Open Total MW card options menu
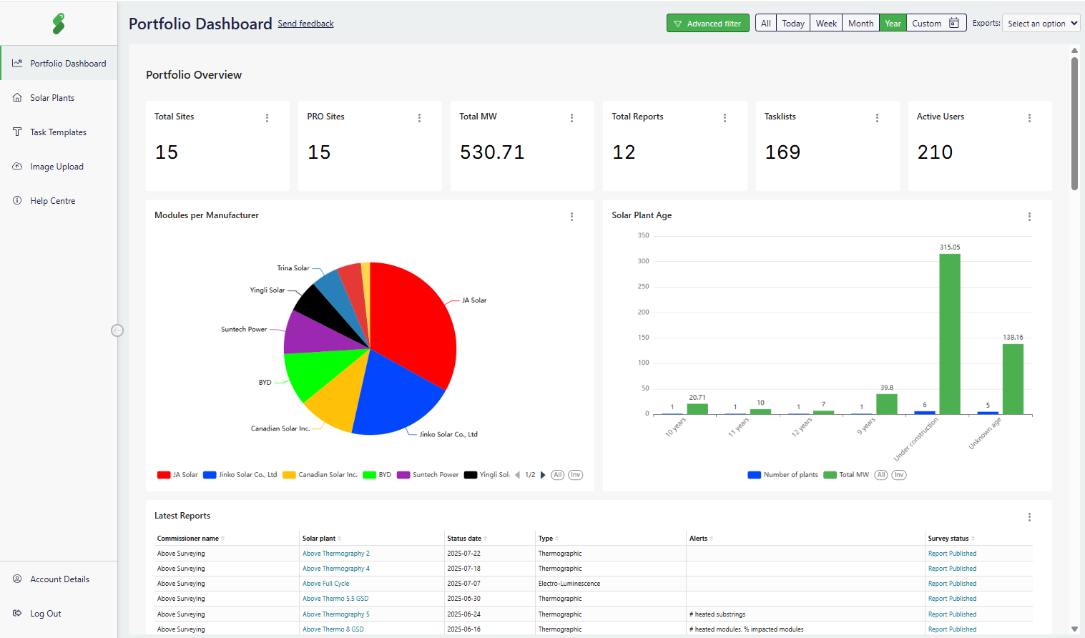Image resolution: width=1085 pixels, height=638 pixels. pyautogui.click(x=571, y=118)
